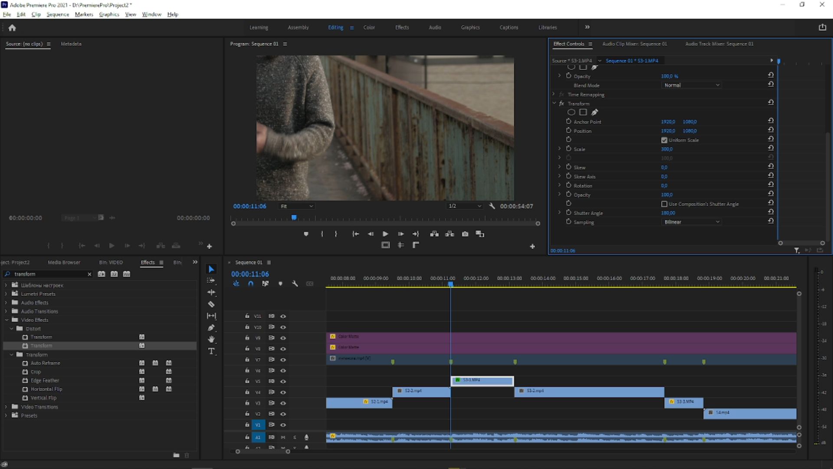The image size is (833, 469).
Task: Expand Time Remapping effect
Action: coord(554,94)
